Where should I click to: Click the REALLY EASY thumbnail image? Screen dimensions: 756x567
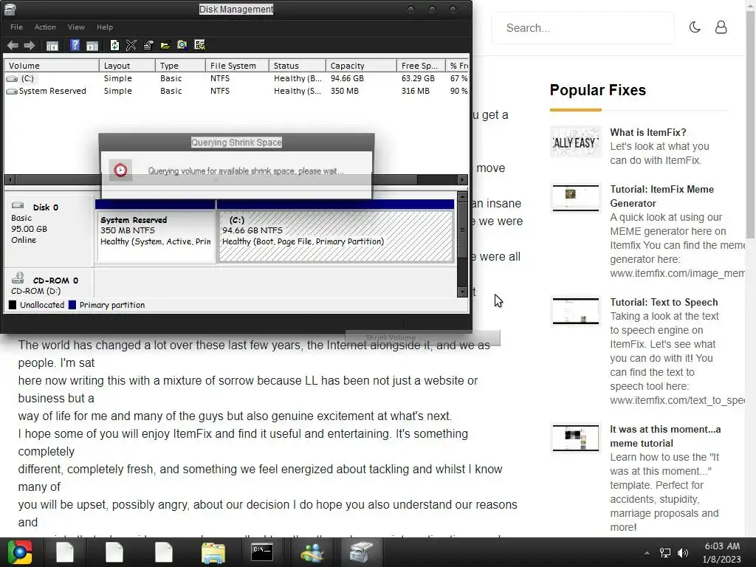[x=576, y=142]
